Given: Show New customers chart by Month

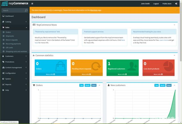Looking at the screenshot, I should click(x=162, y=86).
